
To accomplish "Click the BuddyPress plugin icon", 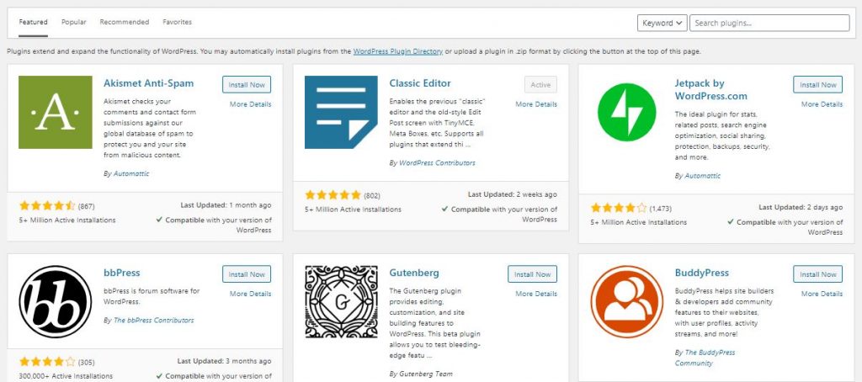I will pyautogui.click(x=626, y=302).
